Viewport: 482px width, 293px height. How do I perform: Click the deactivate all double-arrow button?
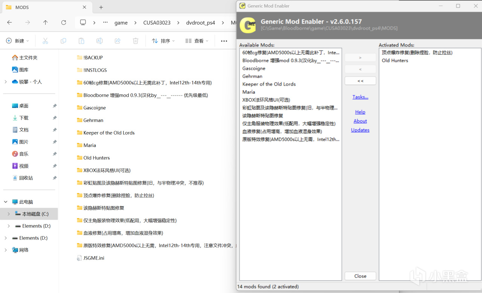click(360, 81)
